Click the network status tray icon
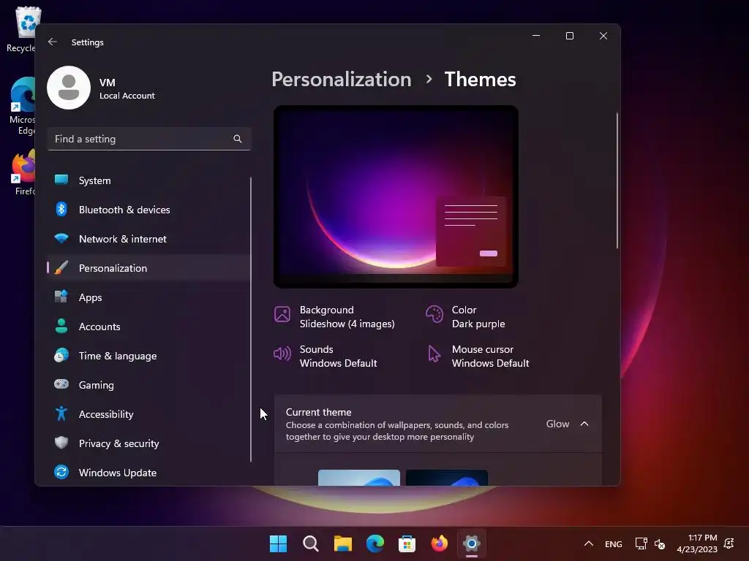The image size is (749, 561). [x=641, y=543]
